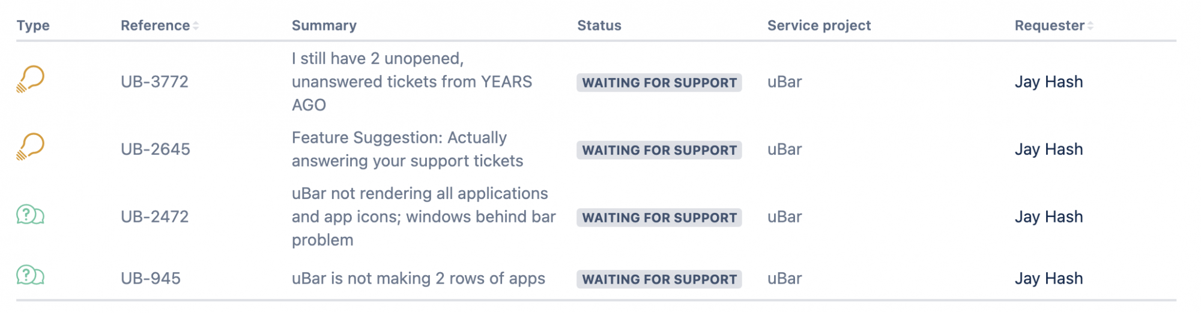Image resolution: width=1201 pixels, height=313 pixels.
Task: Click the Status column header
Action: pos(599,26)
